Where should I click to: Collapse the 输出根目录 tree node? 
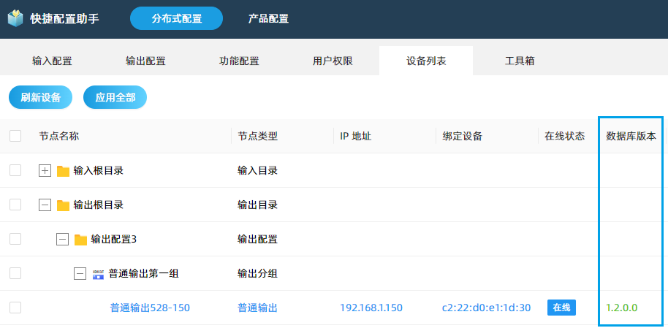pyautogui.click(x=45, y=205)
